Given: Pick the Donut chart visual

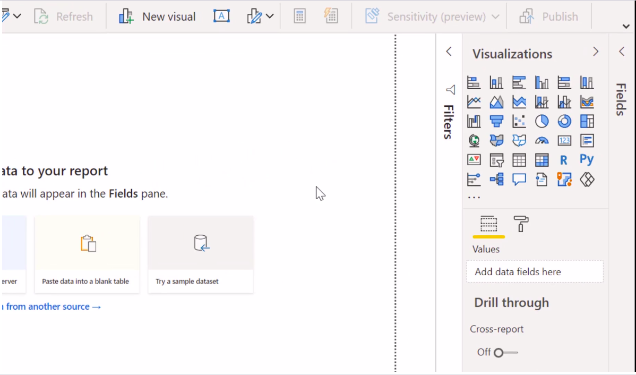Looking at the screenshot, I should [x=564, y=121].
